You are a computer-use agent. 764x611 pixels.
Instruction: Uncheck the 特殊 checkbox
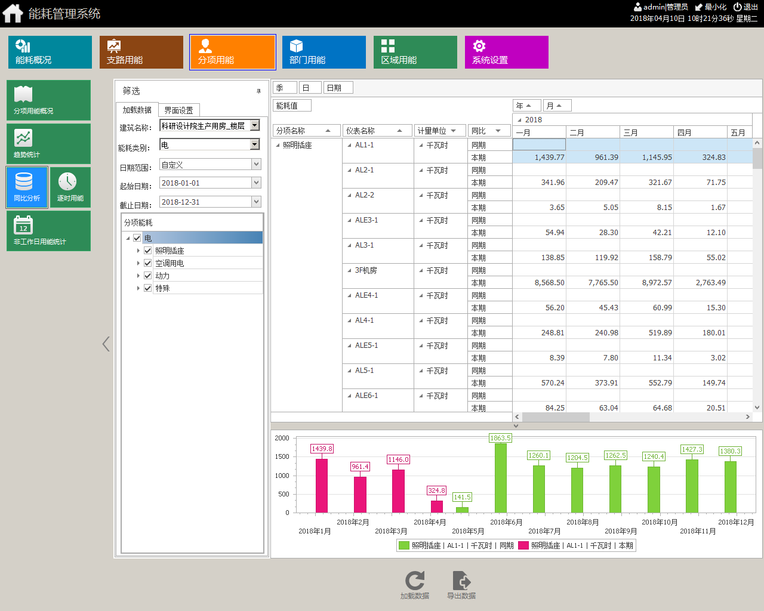pos(148,288)
